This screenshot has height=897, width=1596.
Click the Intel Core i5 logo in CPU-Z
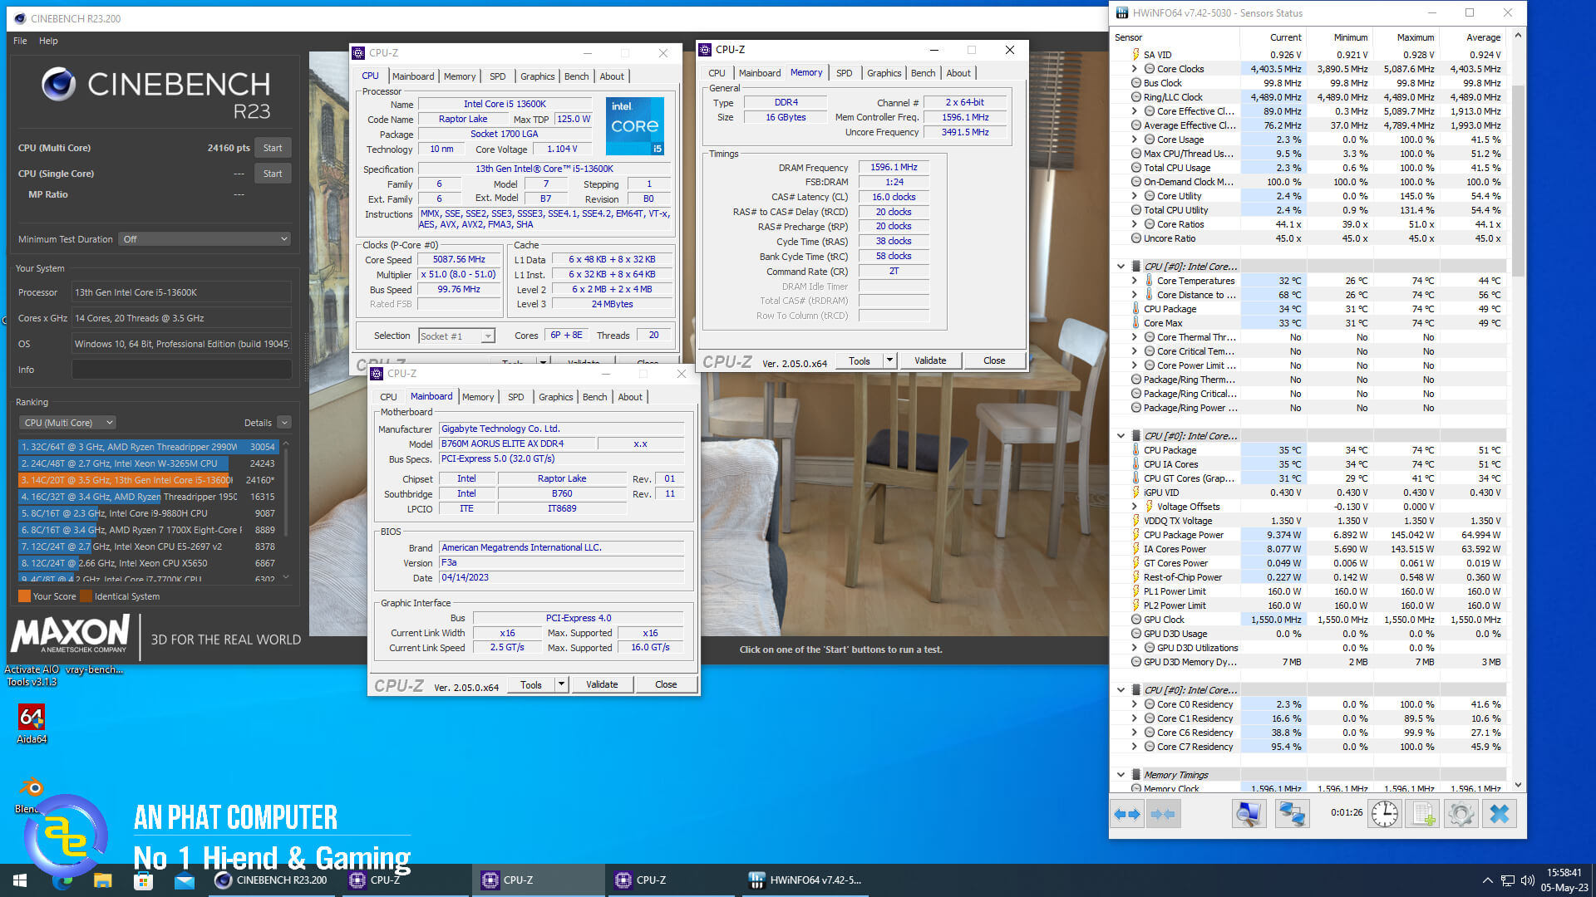coord(635,126)
